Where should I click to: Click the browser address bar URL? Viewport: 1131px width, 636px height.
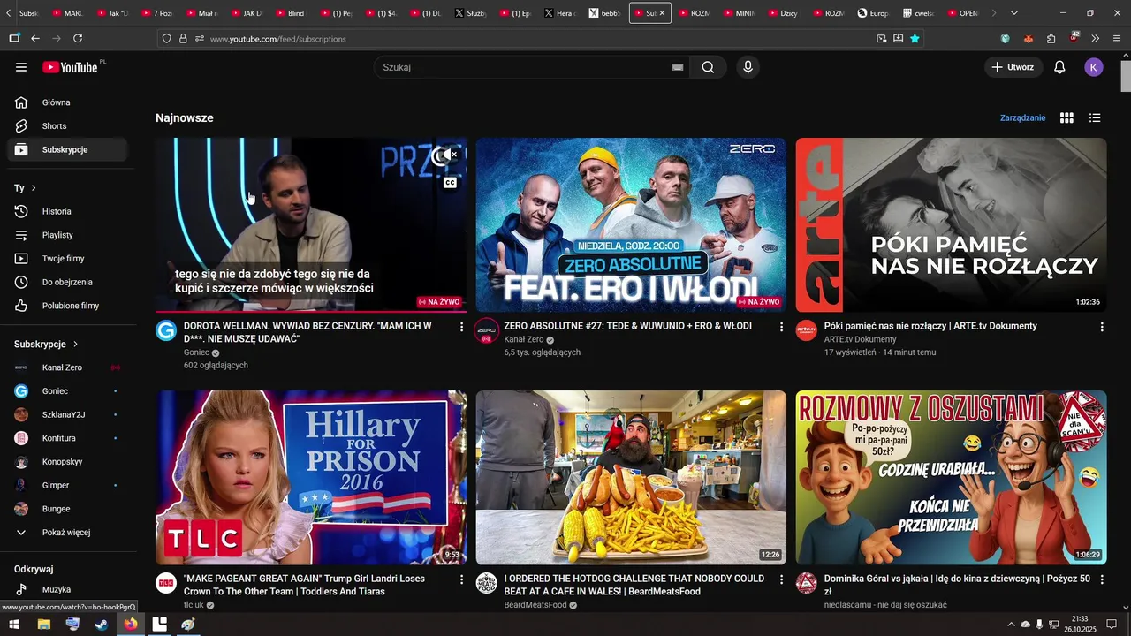pos(277,39)
